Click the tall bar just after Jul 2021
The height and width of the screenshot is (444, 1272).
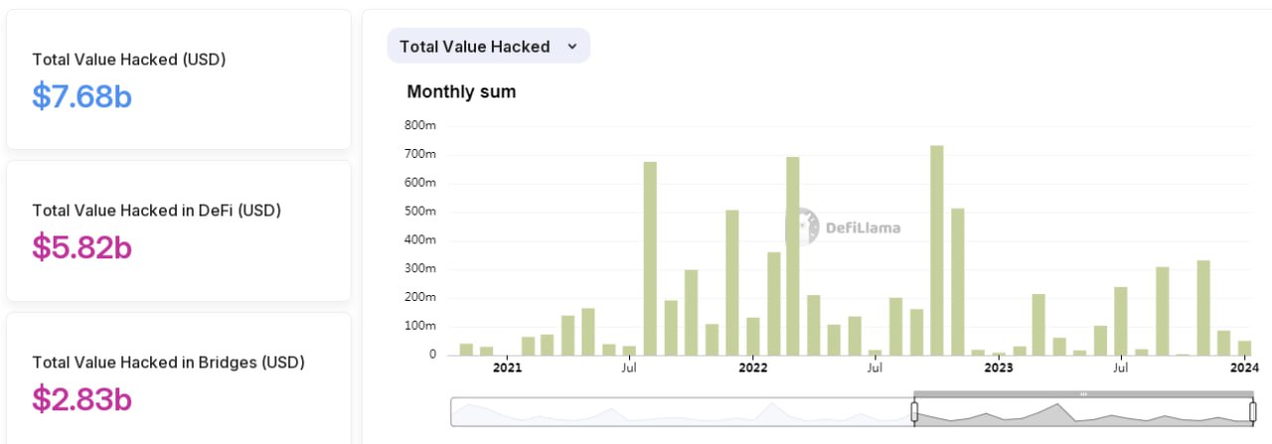click(650, 258)
